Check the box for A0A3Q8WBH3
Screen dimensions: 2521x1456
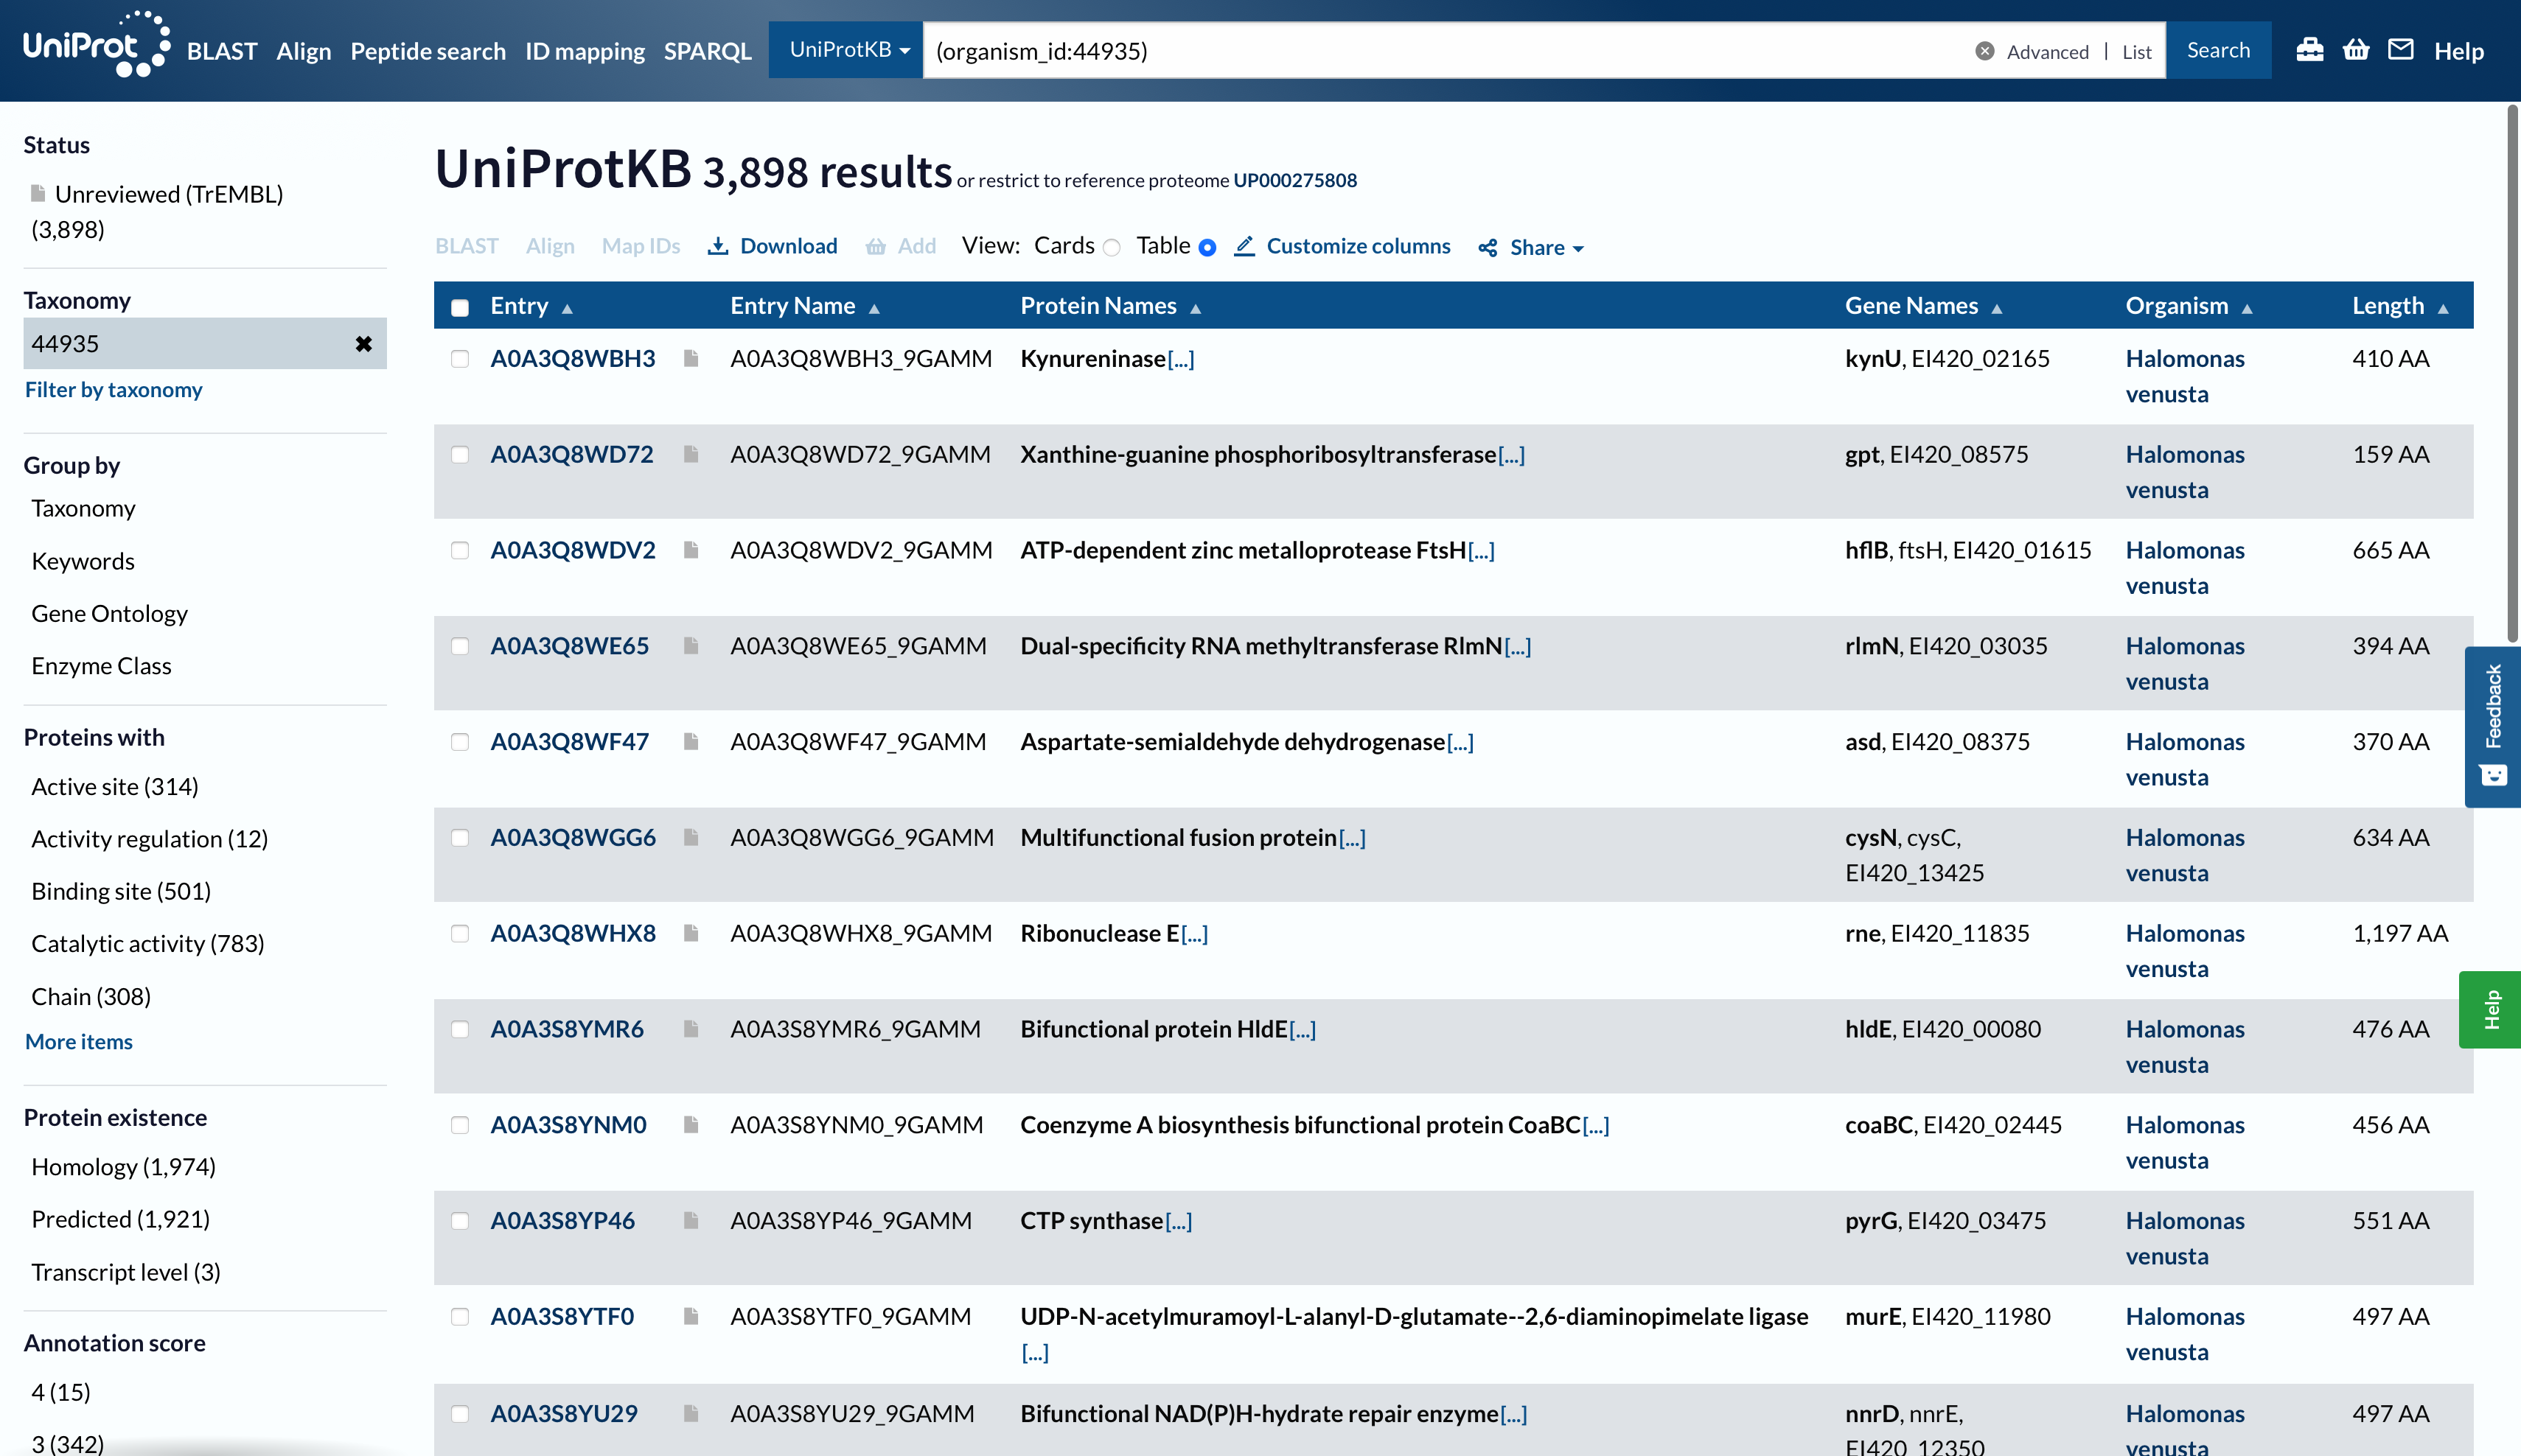pos(460,358)
